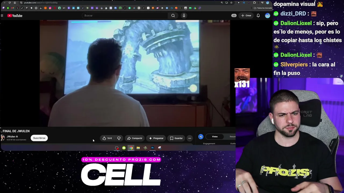The image size is (344, 193).
Task: Open Chrome from the taskbar
Action: [x=131, y=148]
